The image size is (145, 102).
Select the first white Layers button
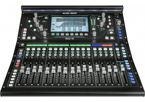coord(15,71)
